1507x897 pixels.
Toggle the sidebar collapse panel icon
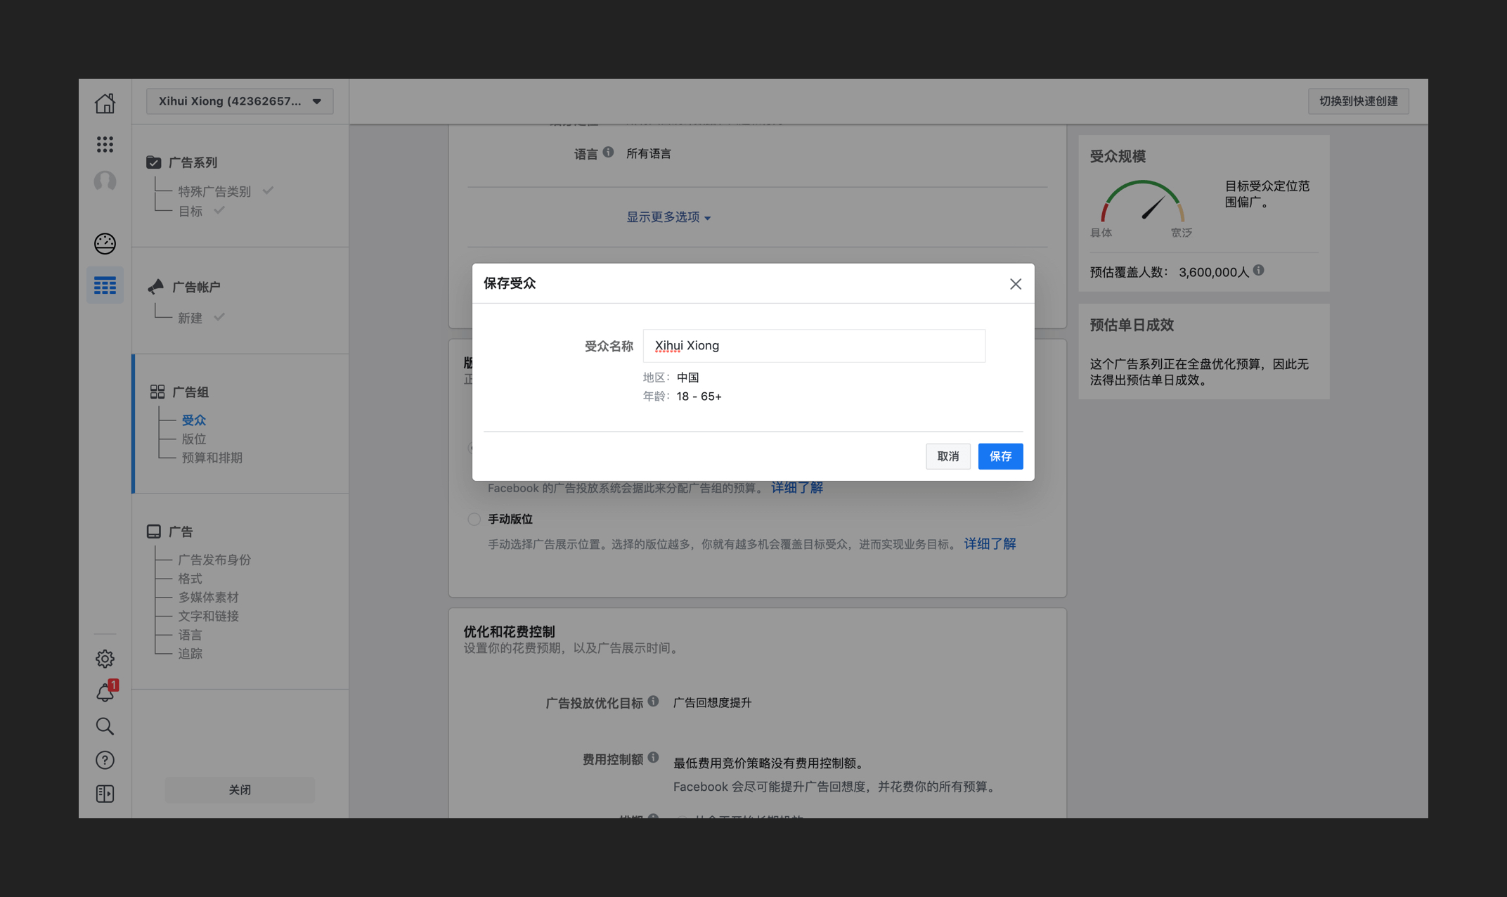(x=105, y=794)
